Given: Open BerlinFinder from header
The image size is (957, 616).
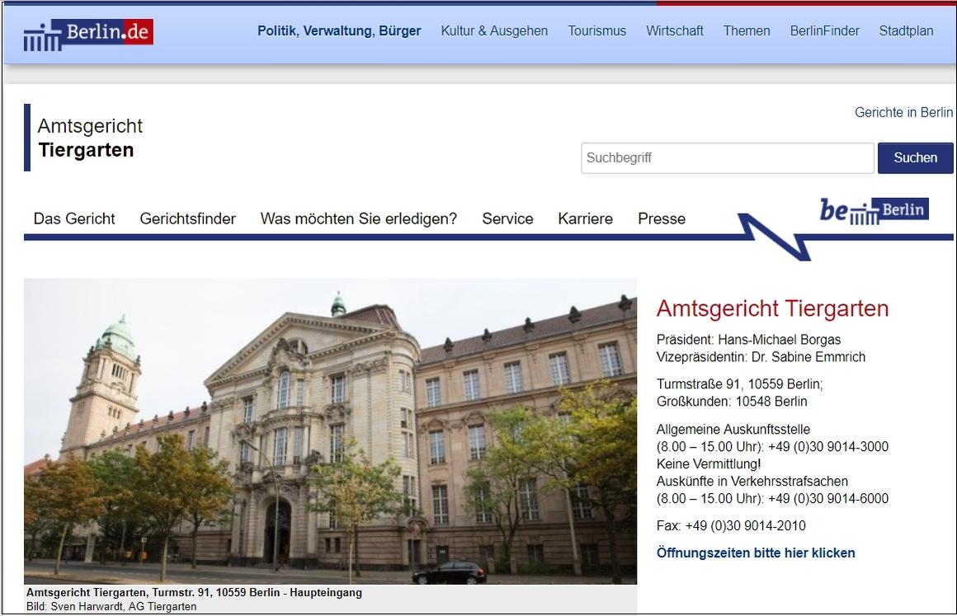Looking at the screenshot, I should pos(824,31).
